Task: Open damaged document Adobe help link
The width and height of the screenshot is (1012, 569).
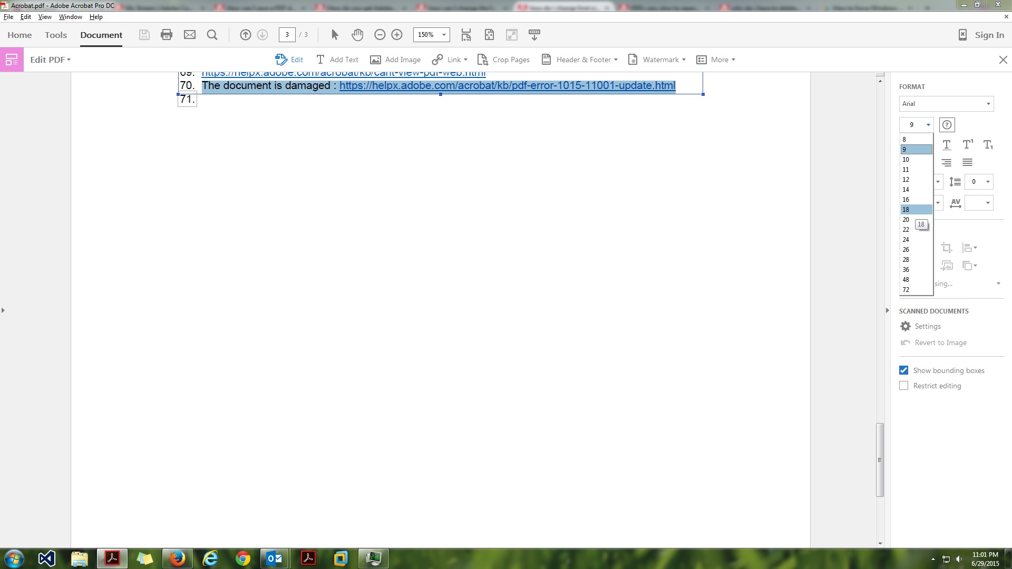Action: pos(507,85)
